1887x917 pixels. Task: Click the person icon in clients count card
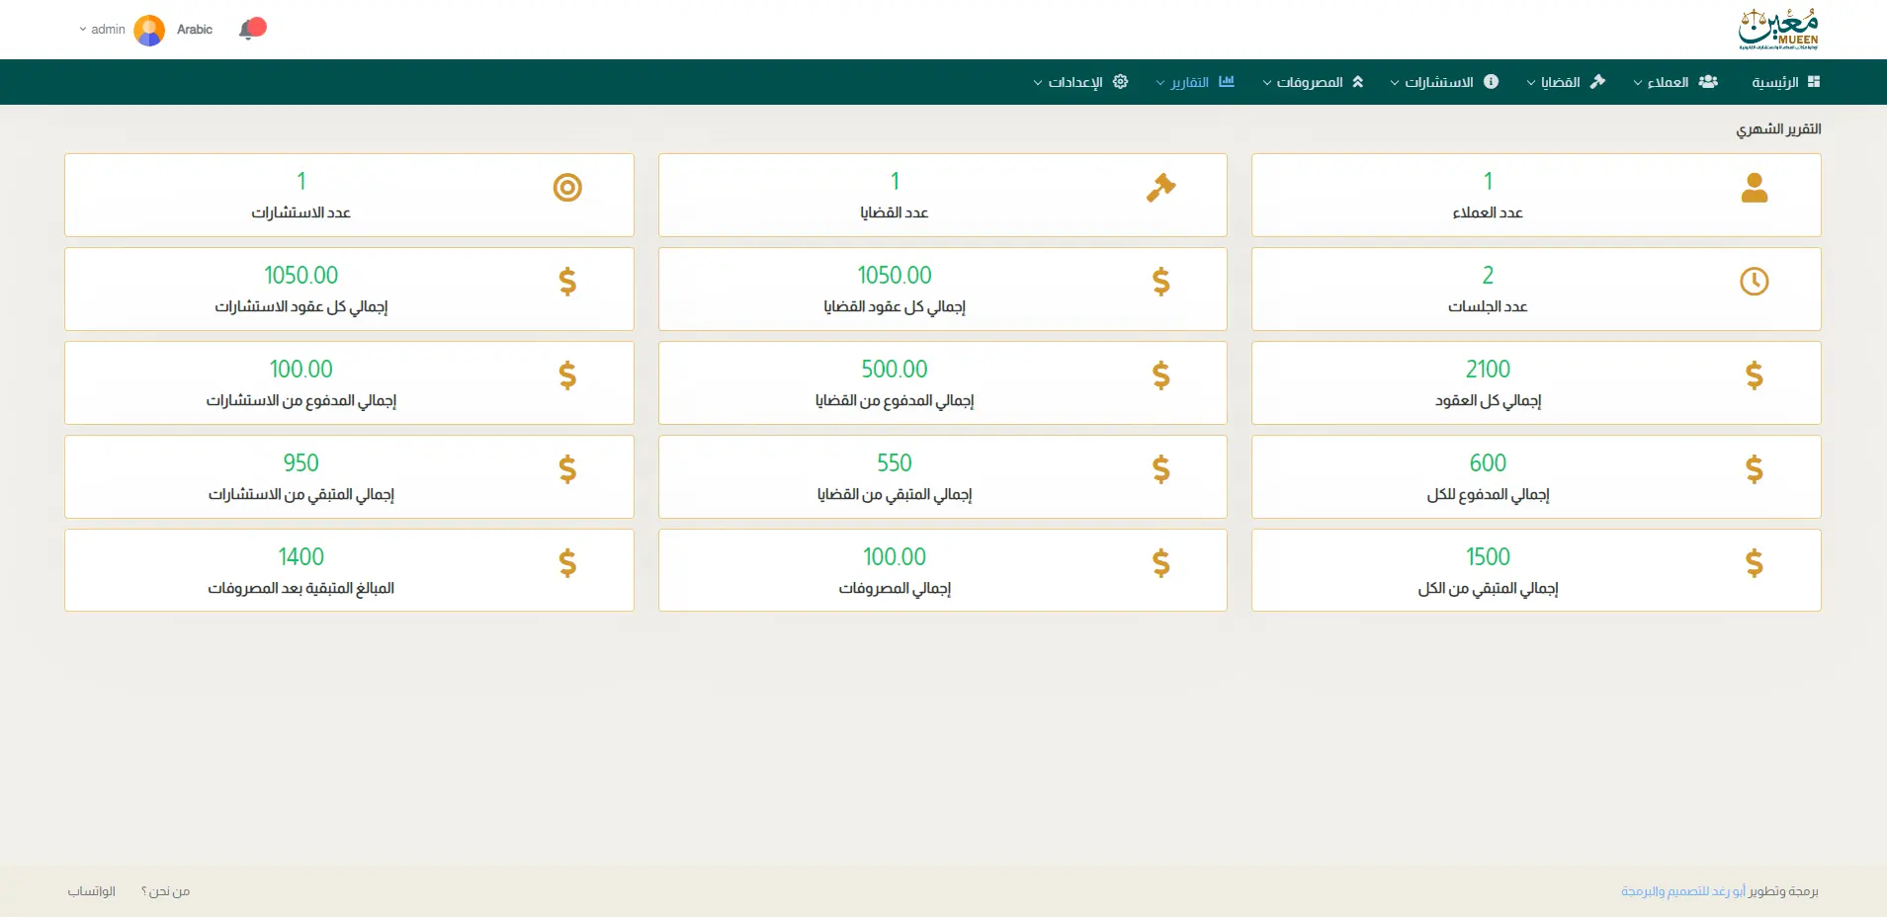coord(1754,188)
